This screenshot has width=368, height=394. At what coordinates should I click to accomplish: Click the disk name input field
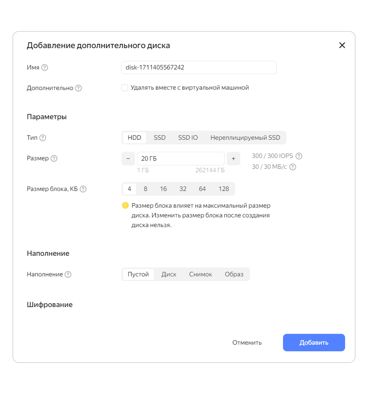click(x=199, y=68)
